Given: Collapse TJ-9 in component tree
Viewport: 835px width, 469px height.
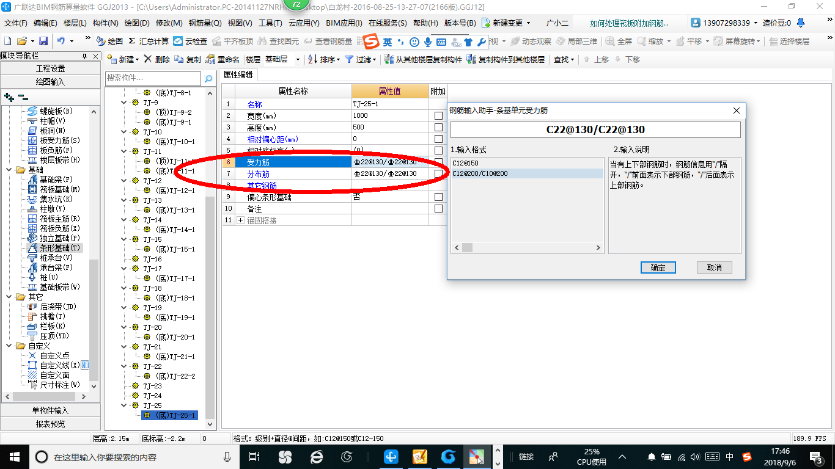Looking at the screenshot, I should pyautogui.click(x=124, y=103).
